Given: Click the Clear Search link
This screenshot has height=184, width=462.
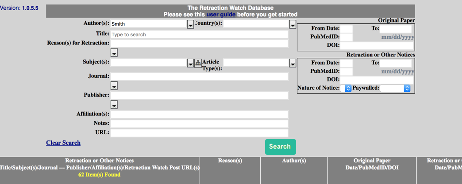Looking at the screenshot, I should point(63,143).
